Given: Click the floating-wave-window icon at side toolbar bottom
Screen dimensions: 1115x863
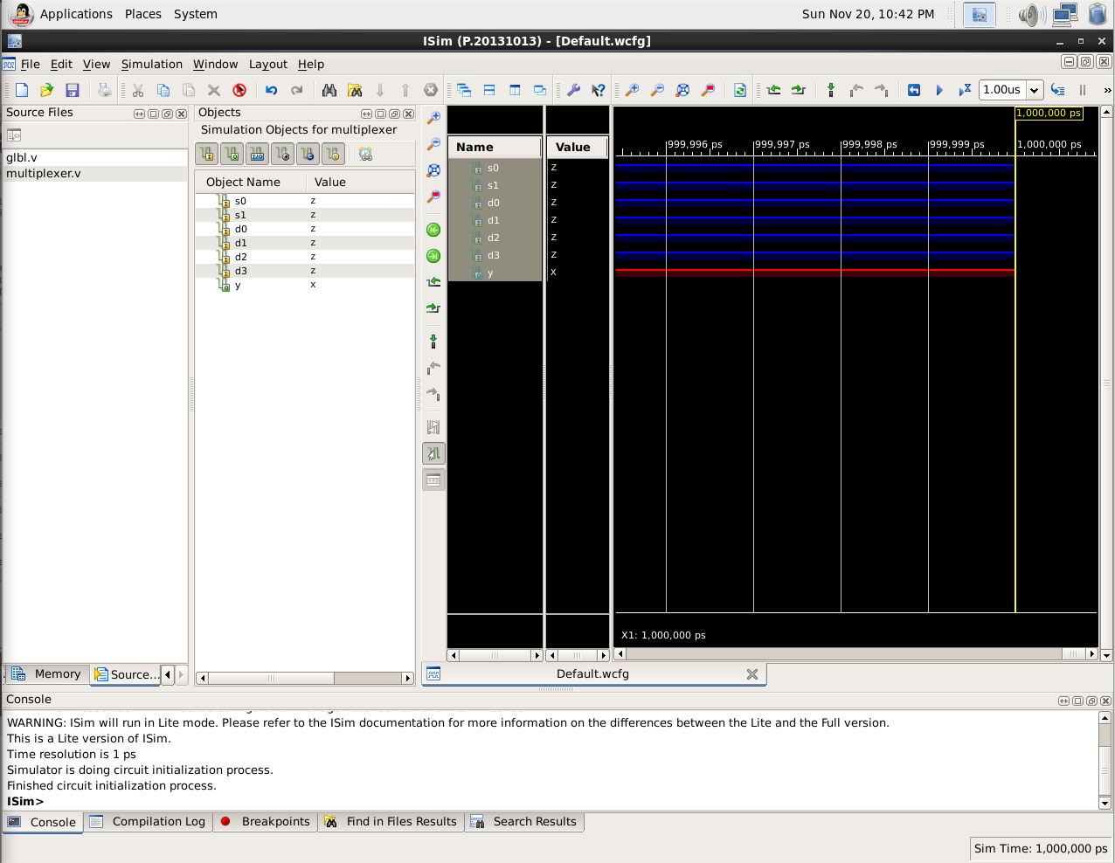Looking at the screenshot, I should (433, 480).
